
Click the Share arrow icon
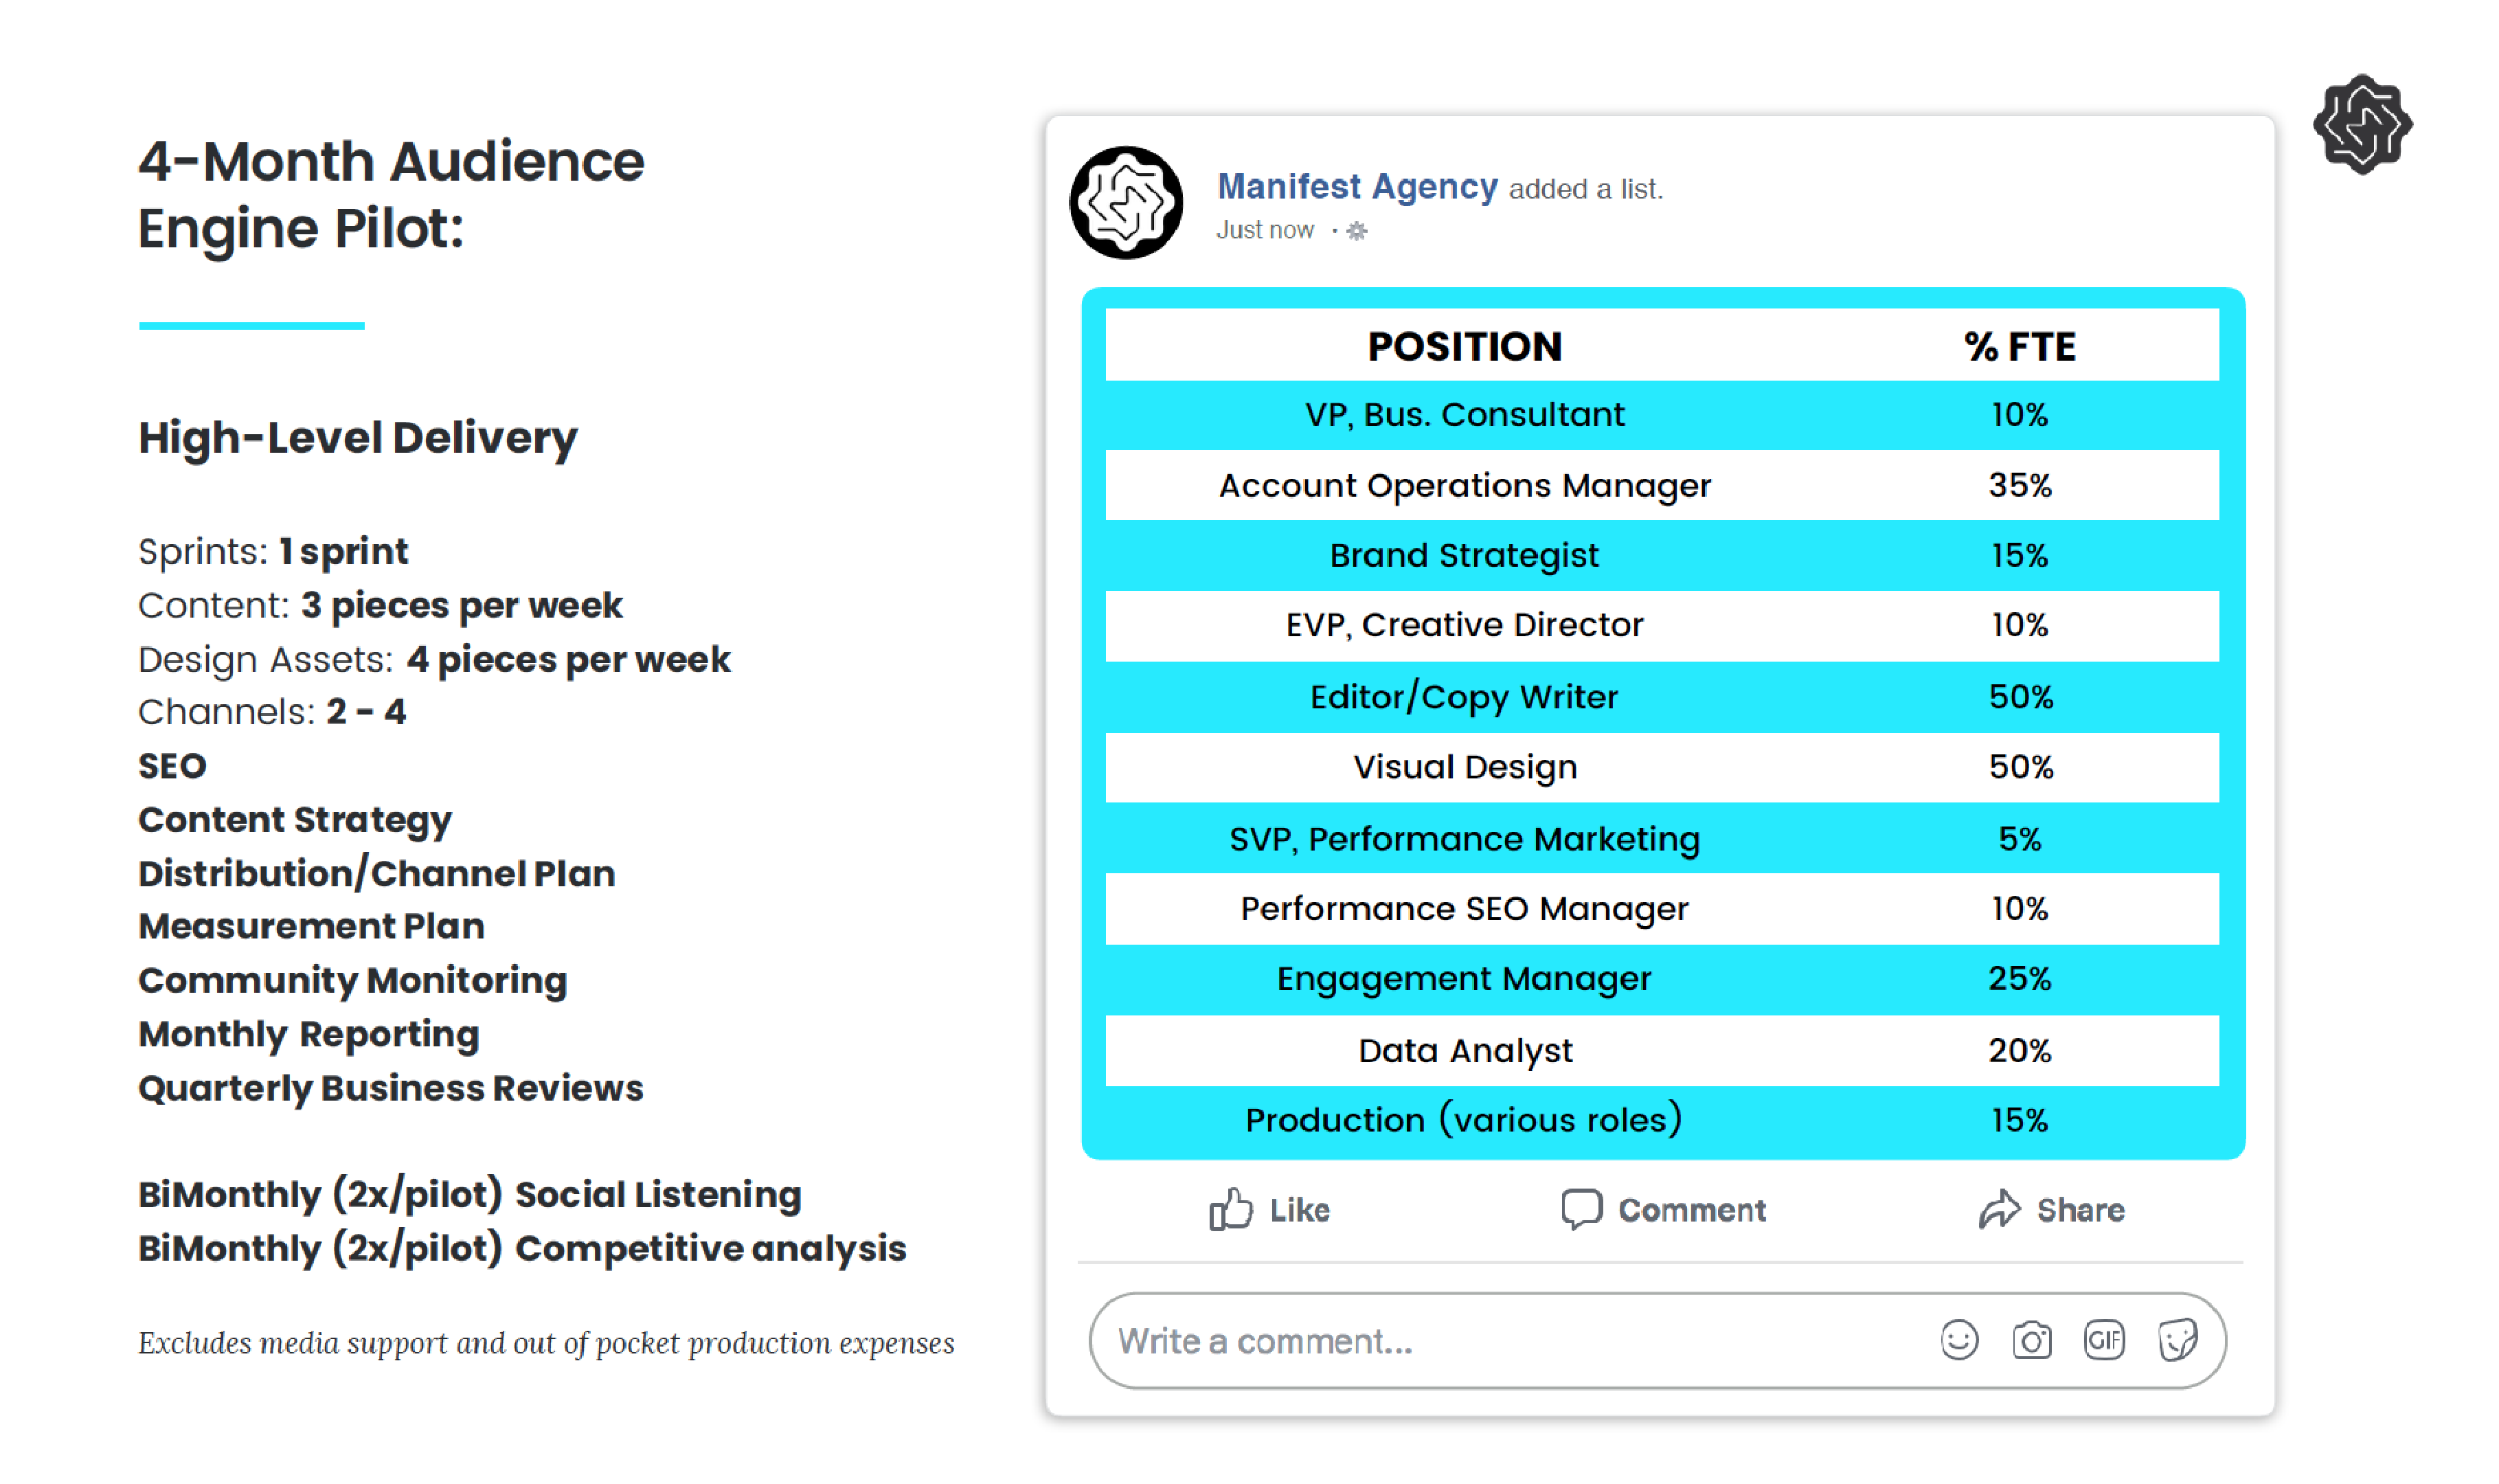tap(1999, 1209)
